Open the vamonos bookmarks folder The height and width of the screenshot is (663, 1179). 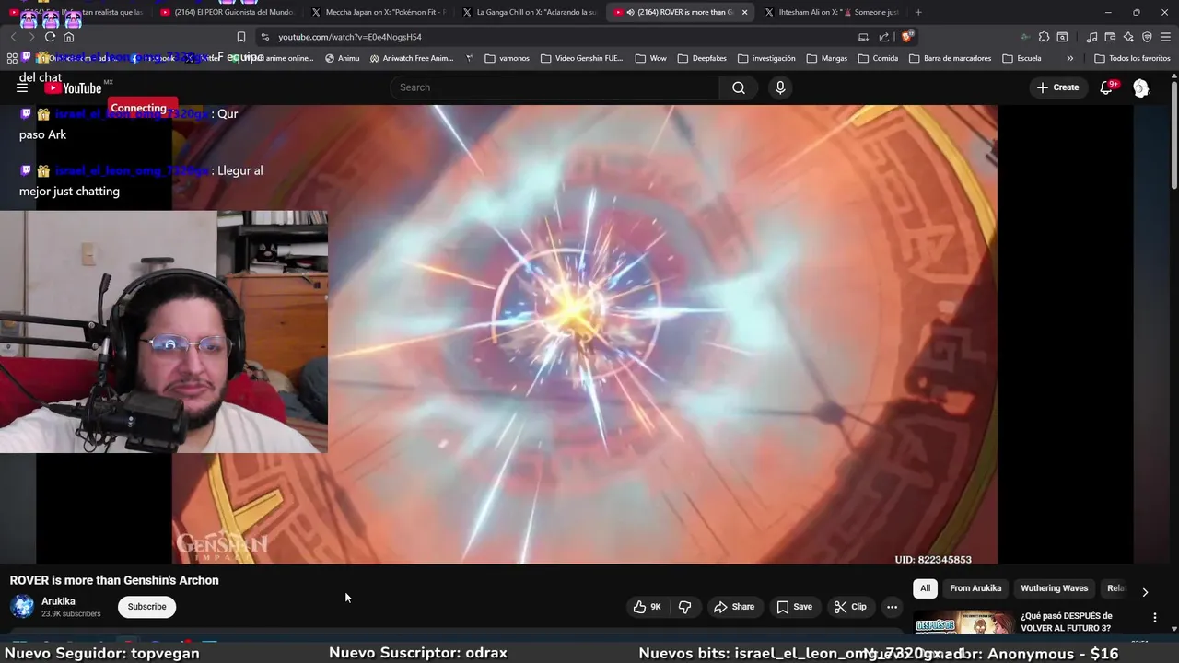pos(507,58)
